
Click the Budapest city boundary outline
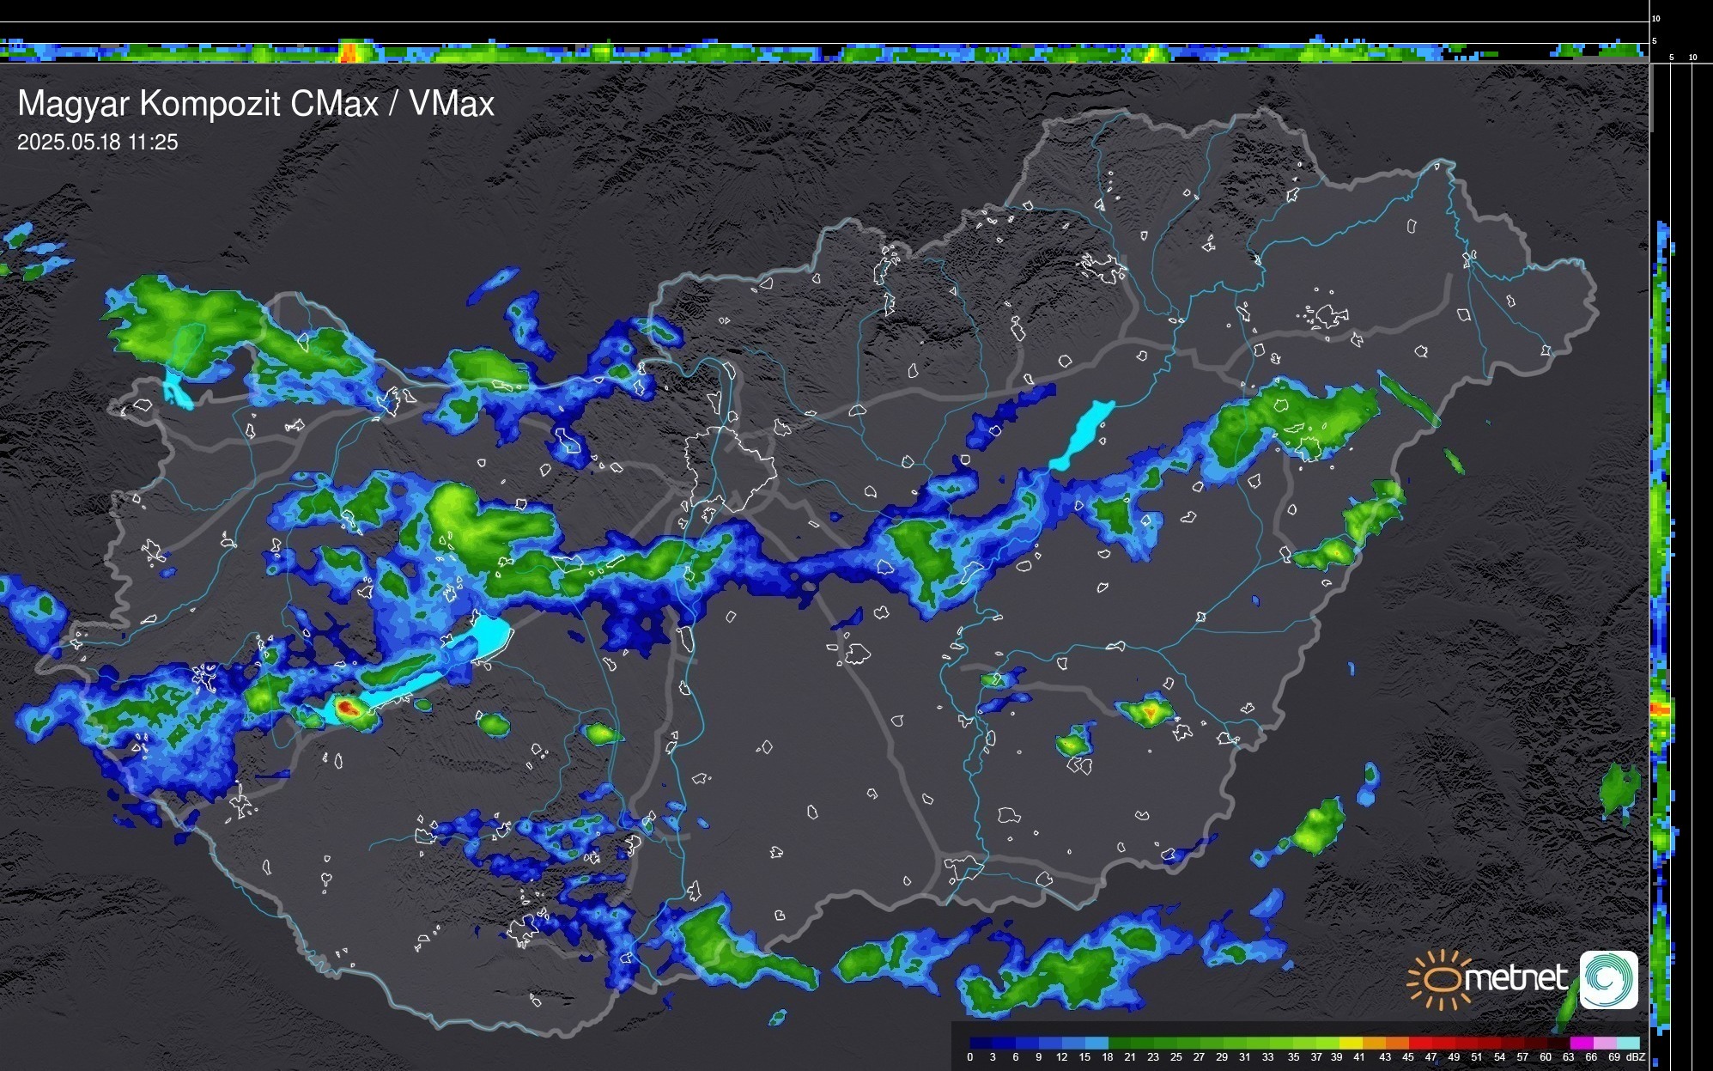(x=730, y=468)
